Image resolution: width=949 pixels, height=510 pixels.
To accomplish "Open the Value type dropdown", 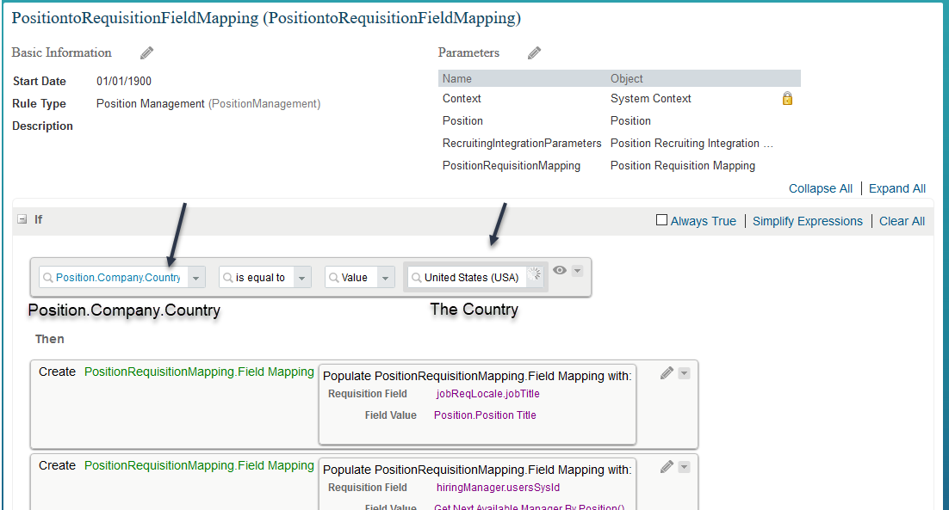I will tap(385, 278).
